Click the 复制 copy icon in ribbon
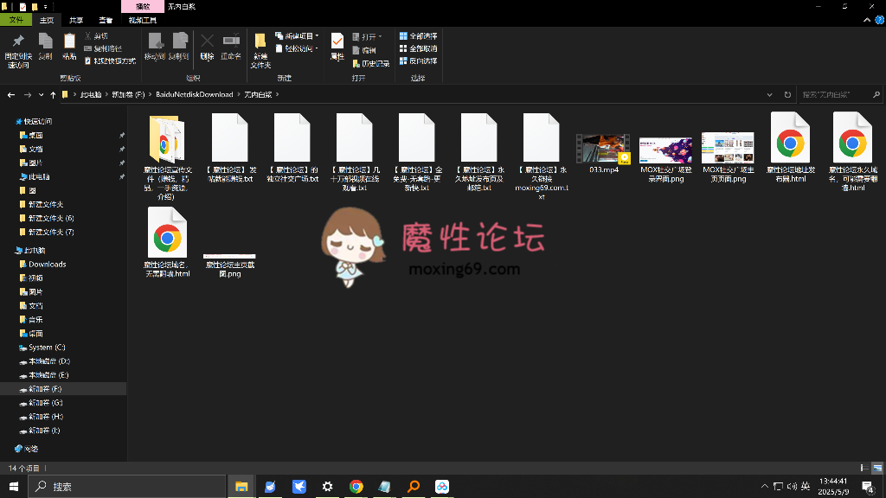The height and width of the screenshot is (498, 886). (45, 41)
